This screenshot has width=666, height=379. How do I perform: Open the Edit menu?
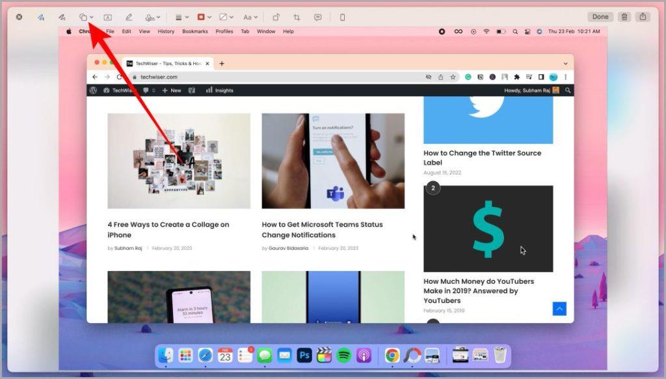click(127, 31)
